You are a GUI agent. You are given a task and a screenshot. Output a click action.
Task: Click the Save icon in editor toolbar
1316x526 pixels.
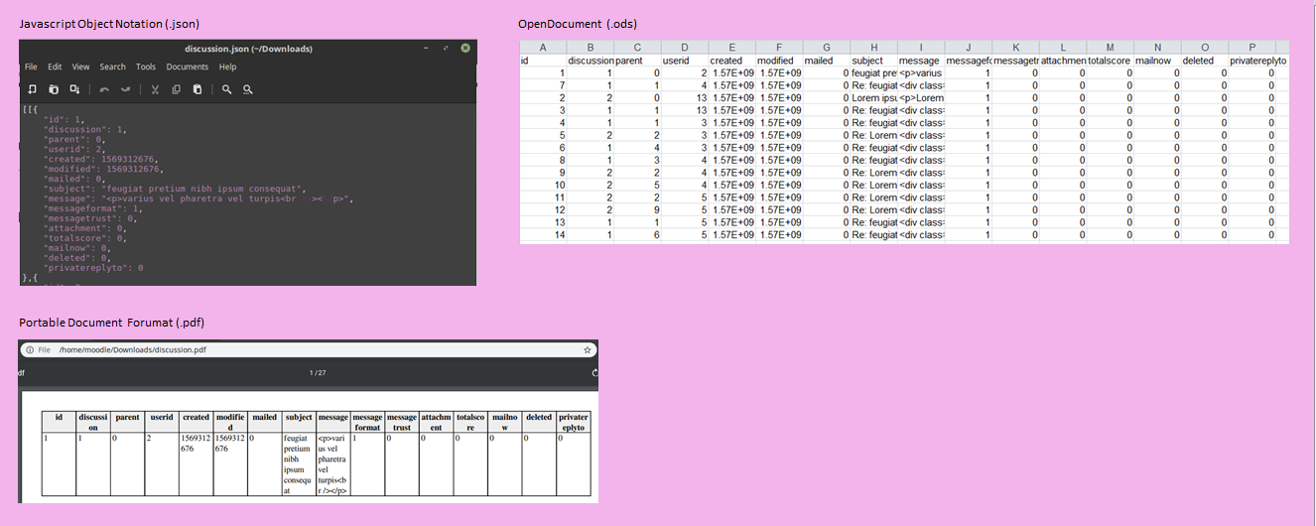(74, 89)
